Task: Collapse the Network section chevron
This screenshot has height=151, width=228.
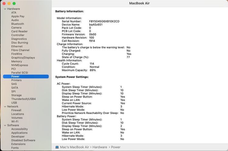Action: coord(5,106)
